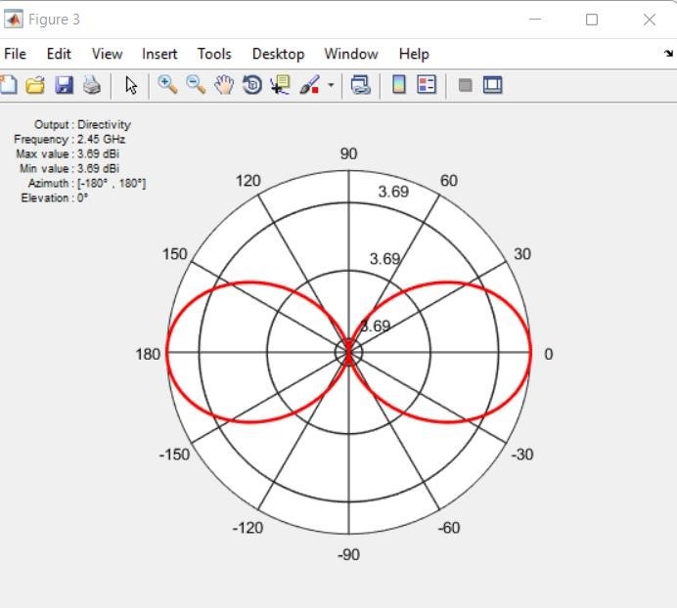The image size is (677, 608).
Task: Select the Zoom In tool
Action: coord(167,85)
